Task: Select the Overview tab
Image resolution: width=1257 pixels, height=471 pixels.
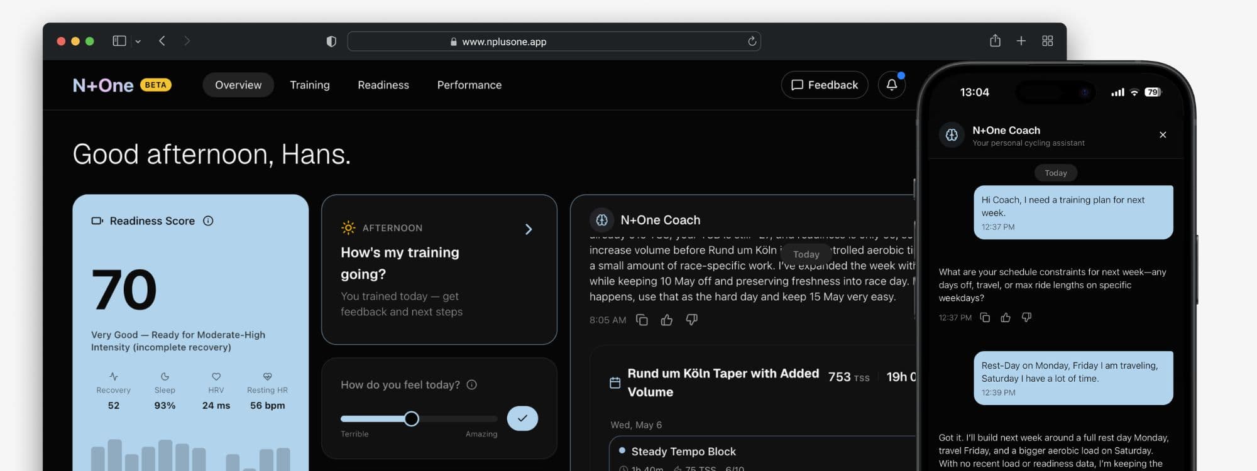Action: pyautogui.click(x=238, y=85)
